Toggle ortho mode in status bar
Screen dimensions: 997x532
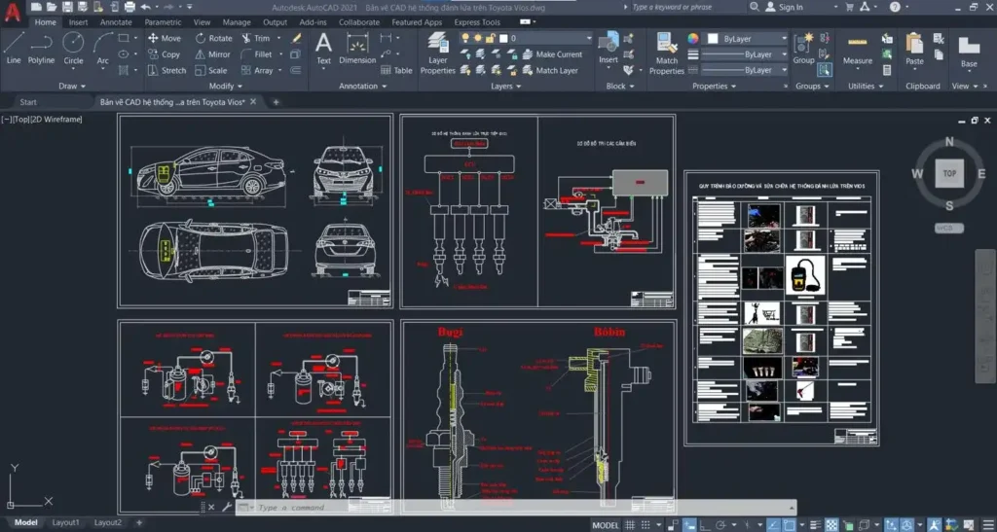(705, 525)
